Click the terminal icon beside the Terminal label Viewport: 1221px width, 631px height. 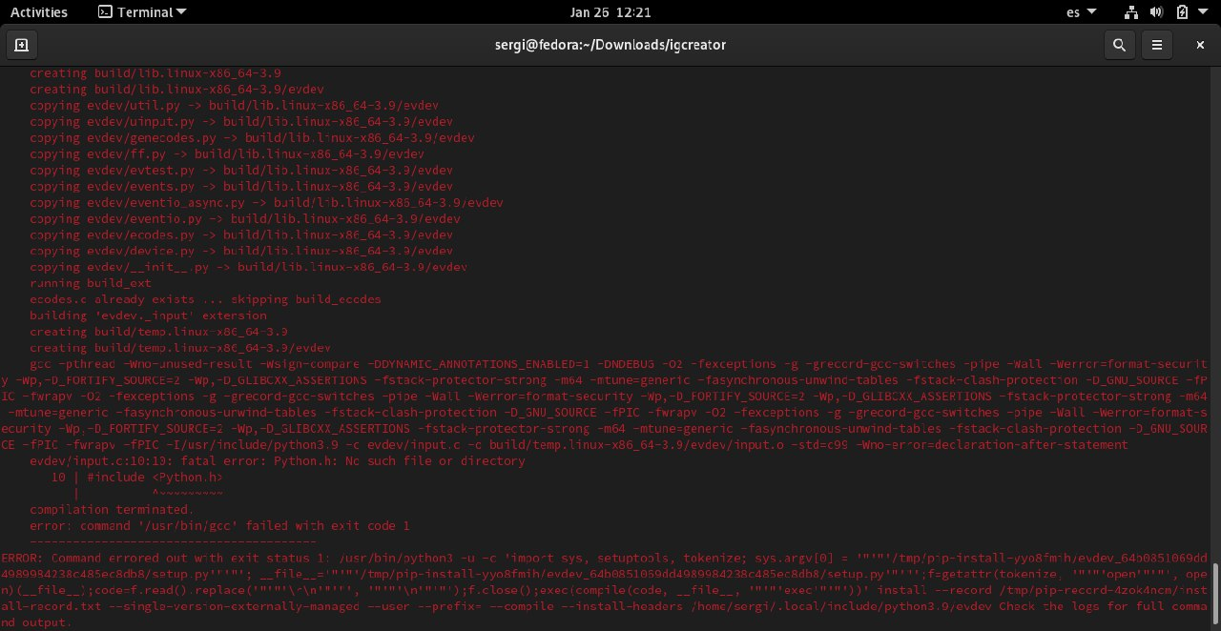(x=105, y=11)
